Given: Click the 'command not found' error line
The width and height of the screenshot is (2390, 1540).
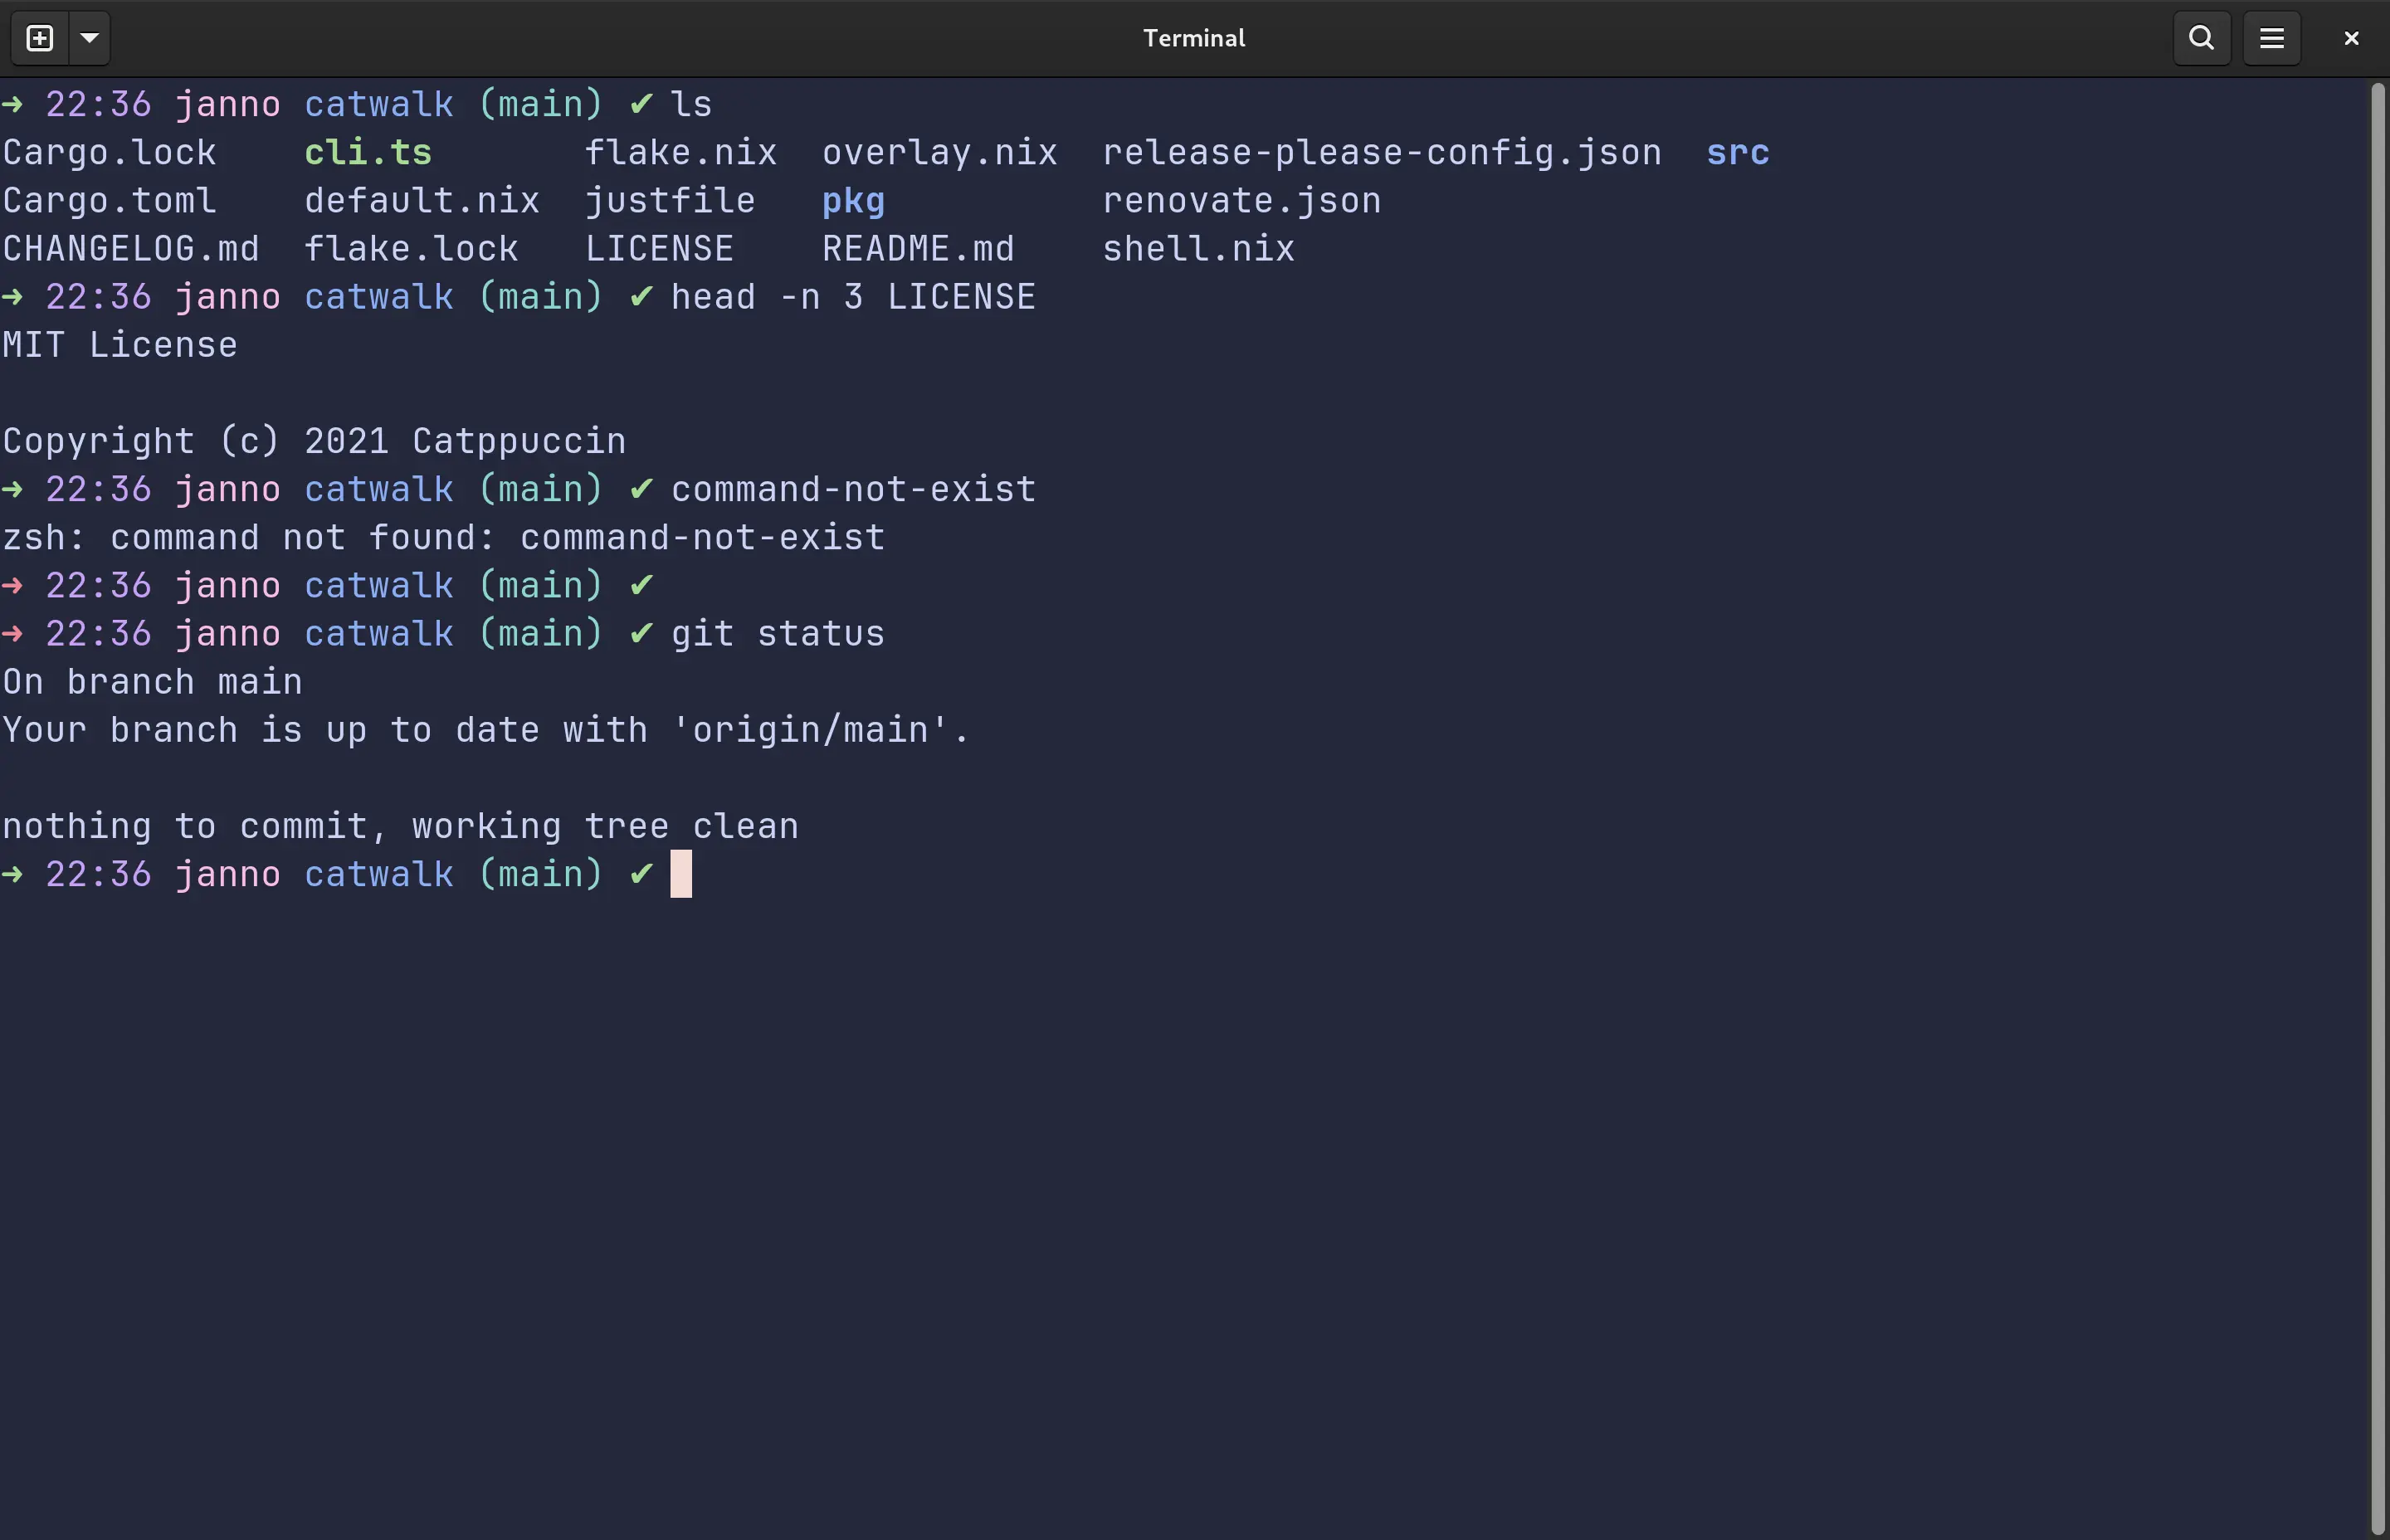Looking at the screenshot, I should [x=443, y=538].
